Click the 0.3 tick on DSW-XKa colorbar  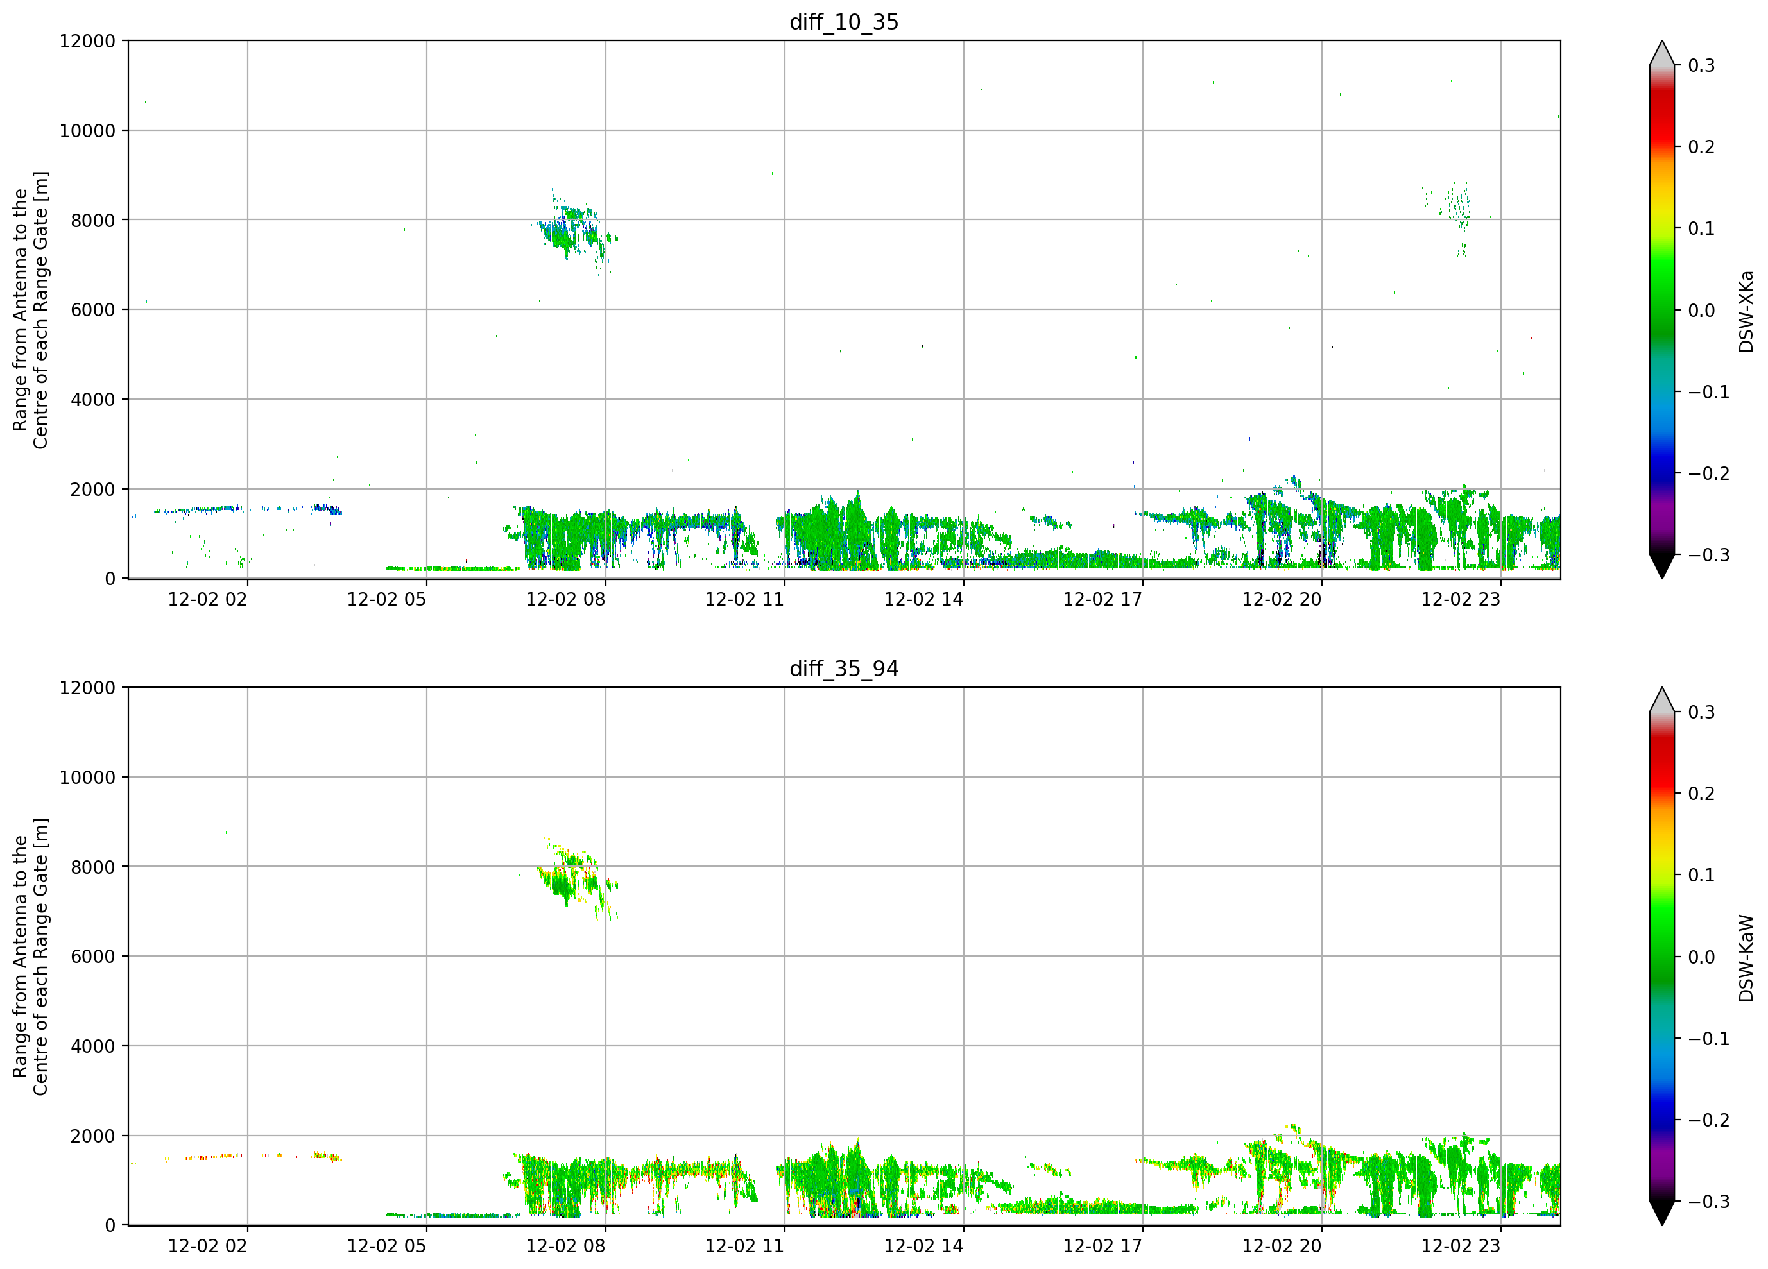[1702, 65]
